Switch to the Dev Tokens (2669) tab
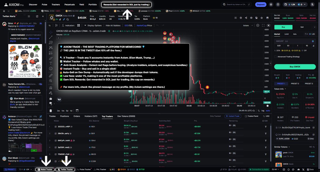This screenshot has width=320, height=172. (127, 116)
